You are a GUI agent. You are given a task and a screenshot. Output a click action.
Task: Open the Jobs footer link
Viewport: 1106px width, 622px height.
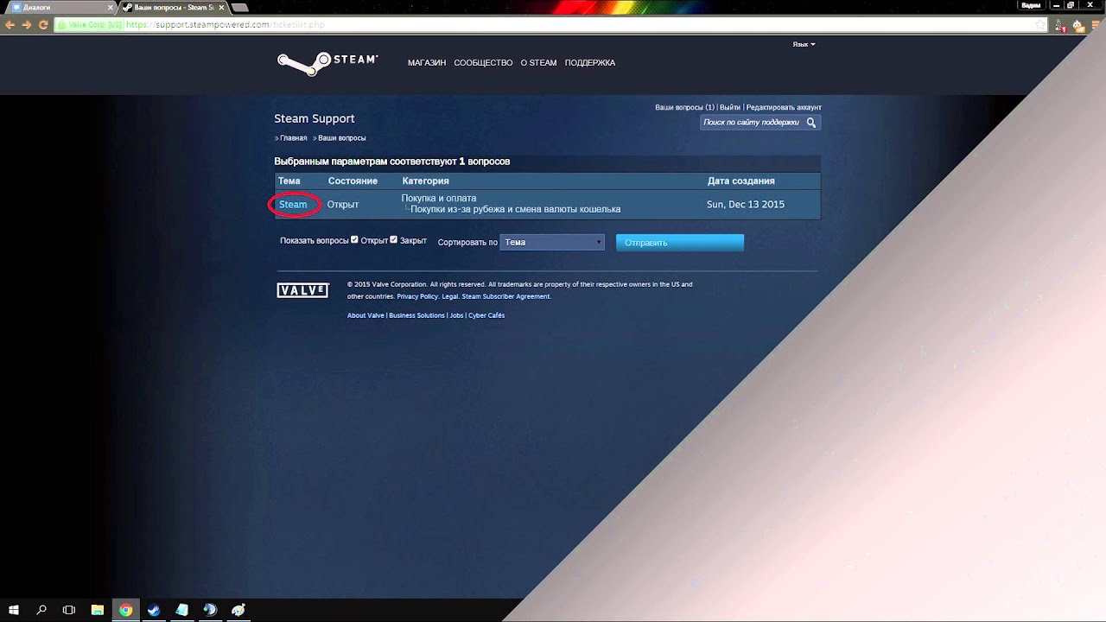[456, 315]
